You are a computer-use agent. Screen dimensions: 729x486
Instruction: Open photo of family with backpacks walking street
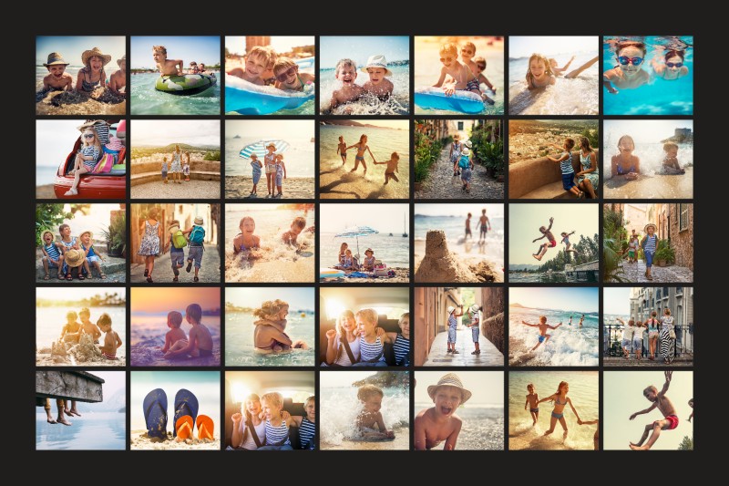[175, 243]
